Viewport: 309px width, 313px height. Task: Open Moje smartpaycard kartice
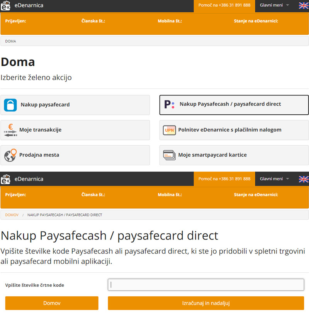[234, 155]
